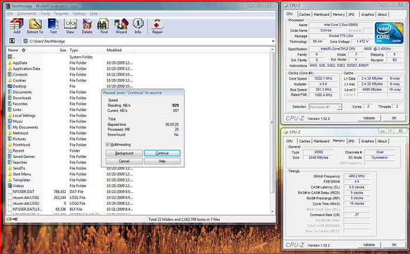Switch to Mainboard tab in top CPU-Z
The image size is (410, 254).
[x=322, y=15]
